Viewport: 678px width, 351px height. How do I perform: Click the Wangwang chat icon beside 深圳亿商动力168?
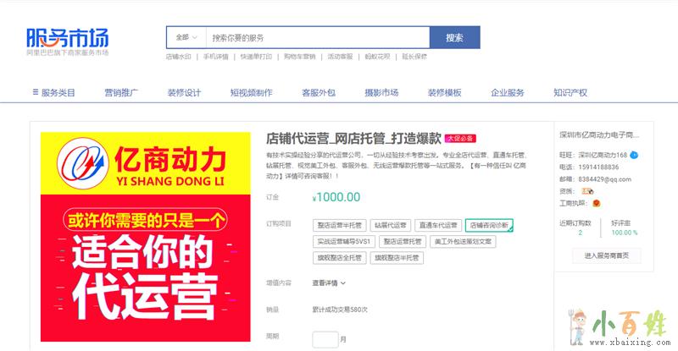click(634, 155)
